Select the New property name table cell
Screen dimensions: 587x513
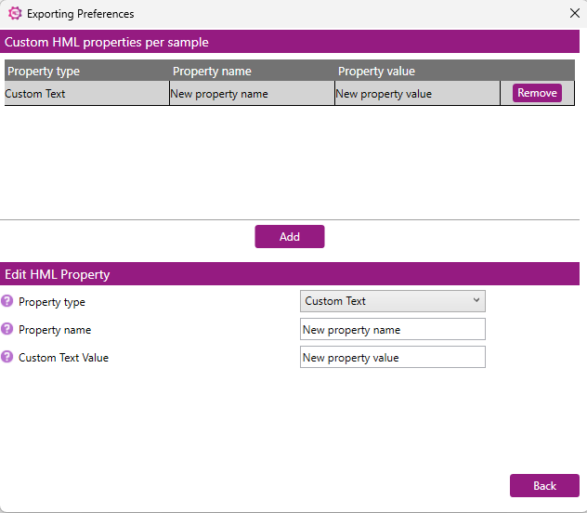coord(252,94)
